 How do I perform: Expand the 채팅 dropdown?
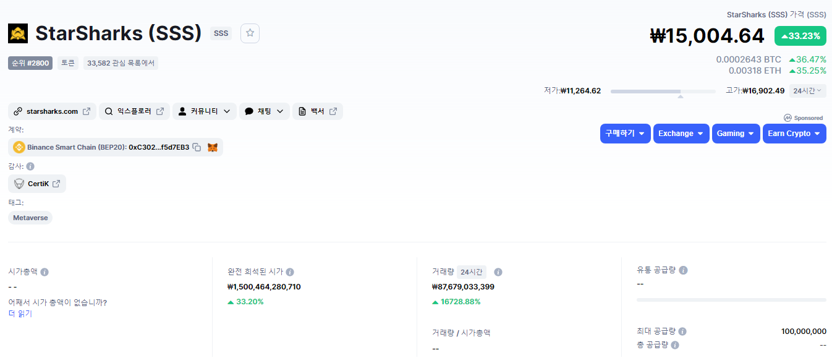264,111
